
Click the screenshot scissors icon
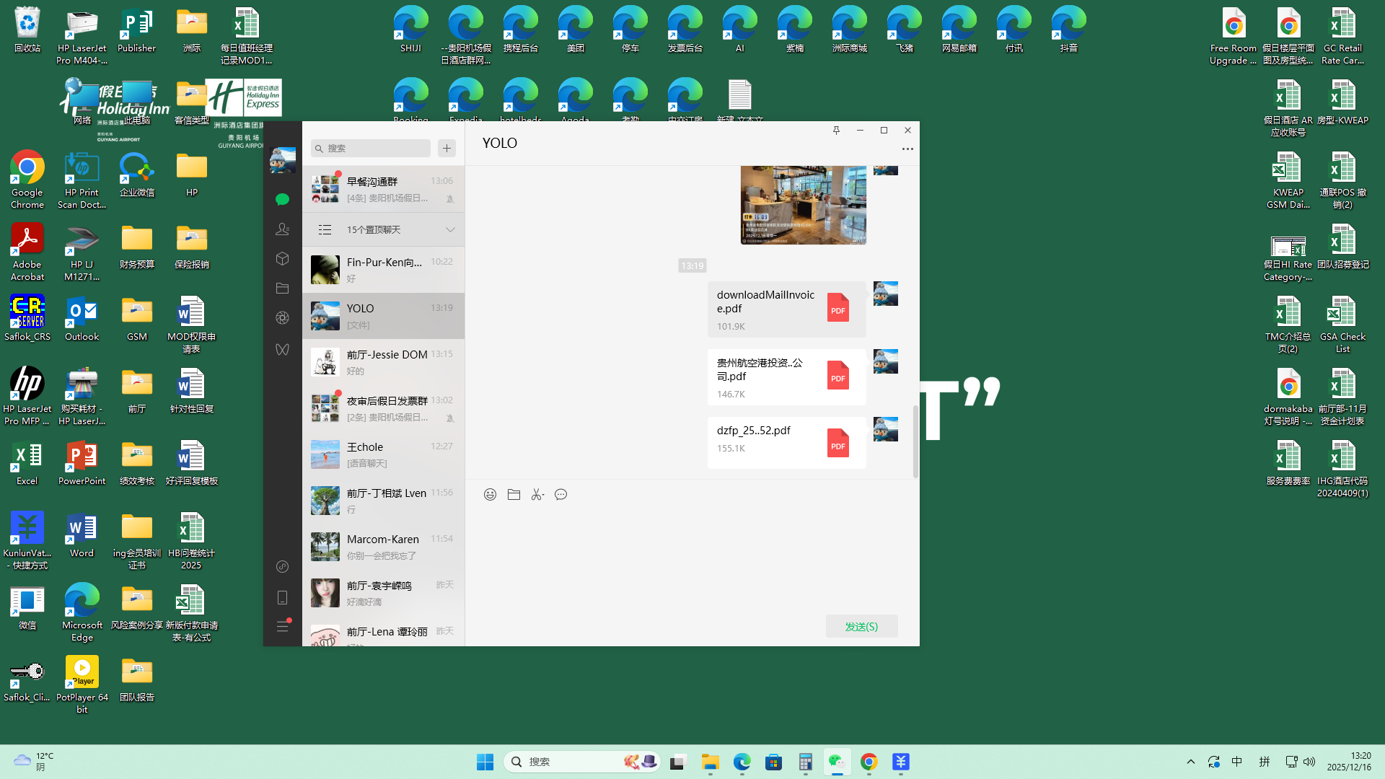coord(537,495)
